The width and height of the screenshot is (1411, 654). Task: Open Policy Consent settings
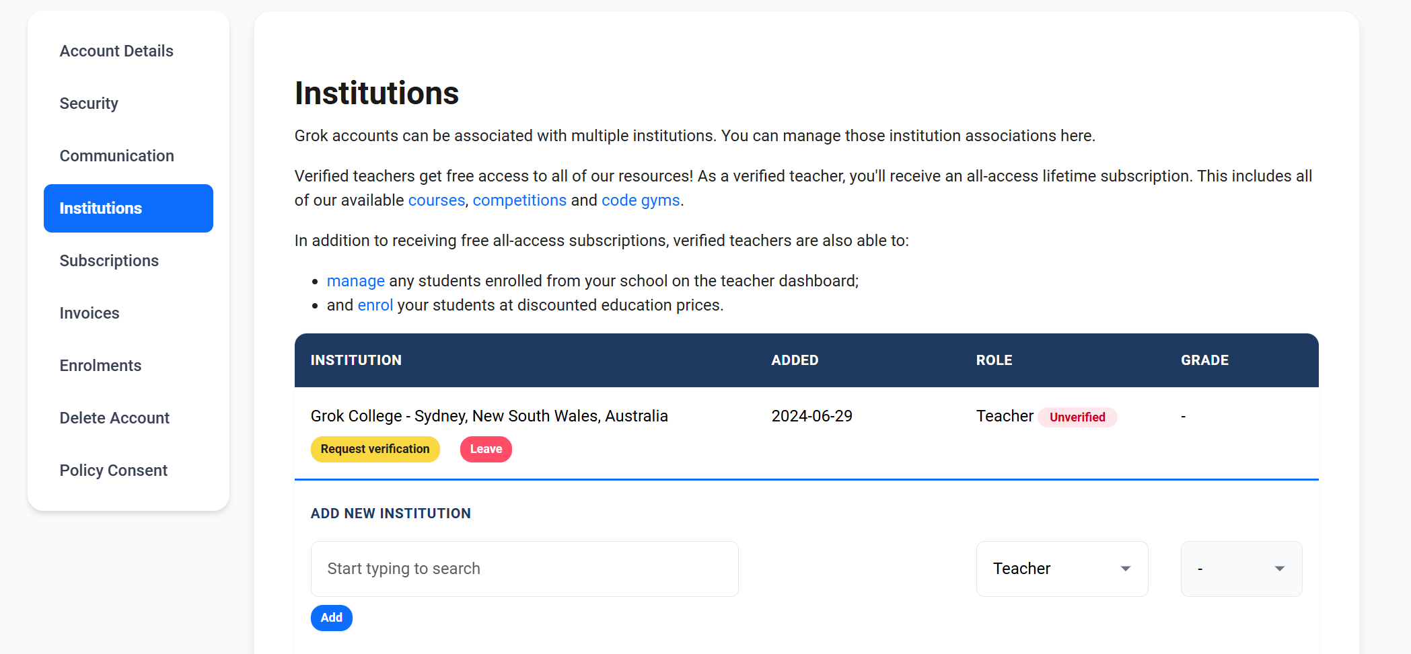tap(113, 471)
